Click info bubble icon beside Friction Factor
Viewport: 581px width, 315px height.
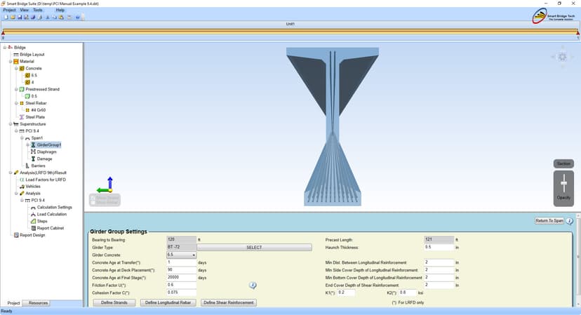(x=253, y=285)
